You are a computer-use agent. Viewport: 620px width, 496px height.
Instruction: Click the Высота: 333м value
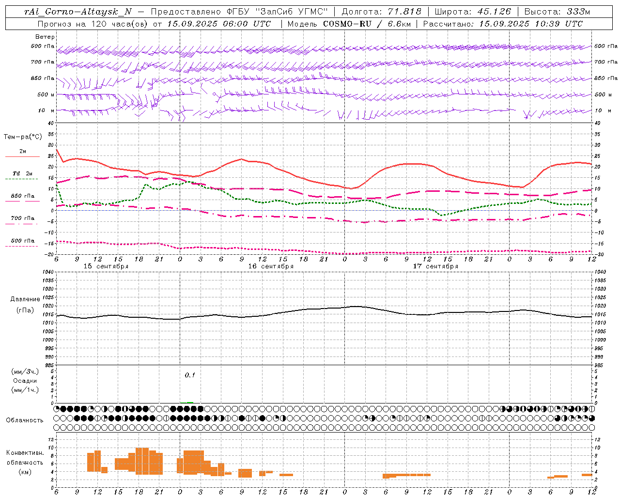tap(557, 12)
